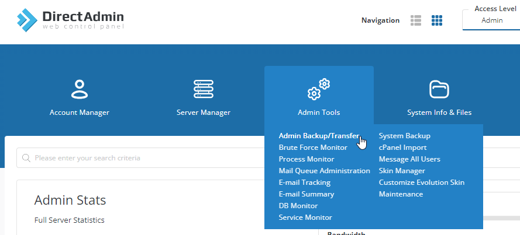The height and width of the screenshot is (235, 520).
Task: Open the Account Manager user icon
Action: pos(80,89)
